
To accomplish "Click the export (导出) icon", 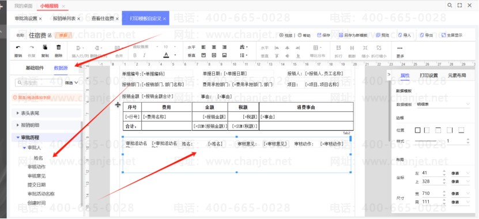I will click(422, 35).
